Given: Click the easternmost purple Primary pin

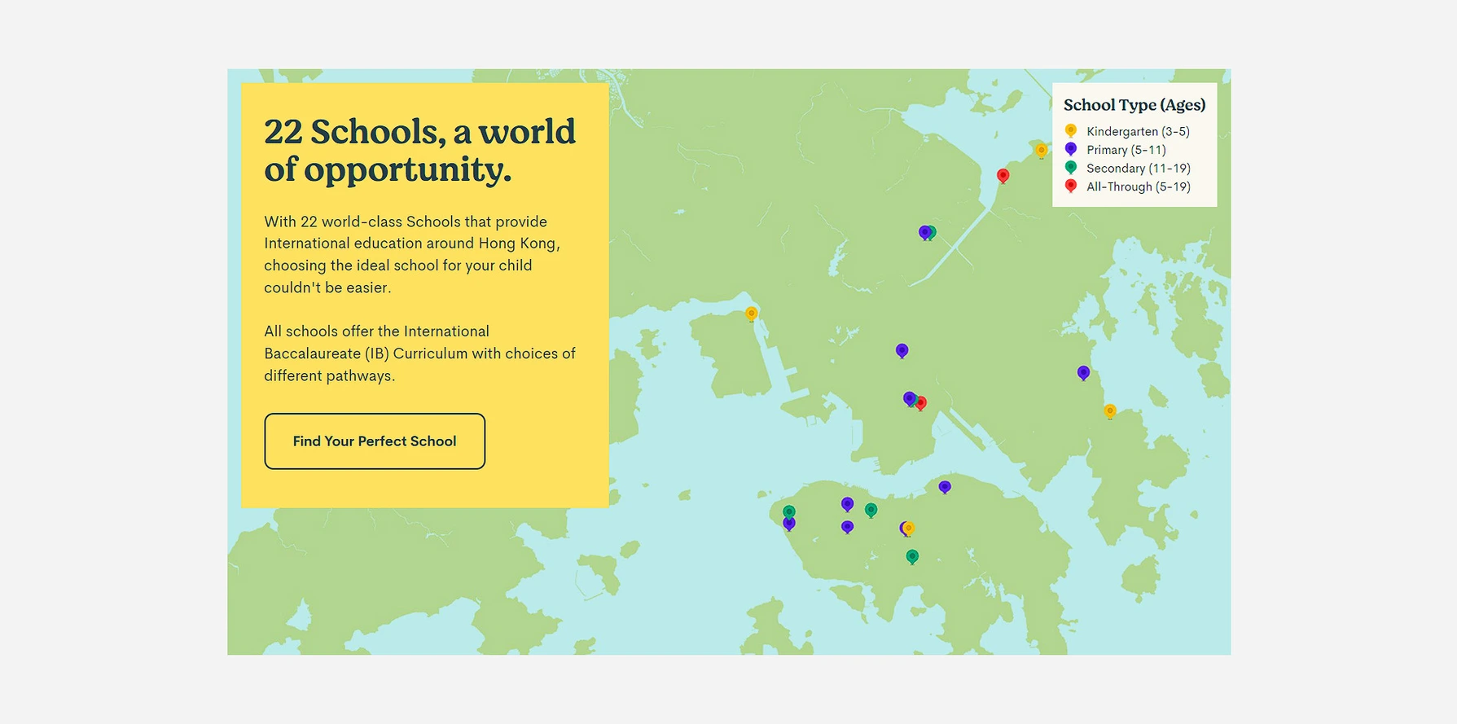Looking at the screenshot, I should tap(1083, 372).
